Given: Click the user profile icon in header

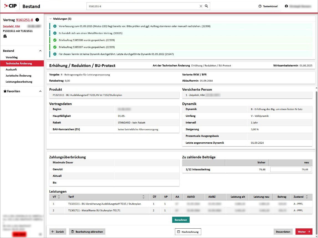Looking at the screenshot, I should click(x=286, y=6).
